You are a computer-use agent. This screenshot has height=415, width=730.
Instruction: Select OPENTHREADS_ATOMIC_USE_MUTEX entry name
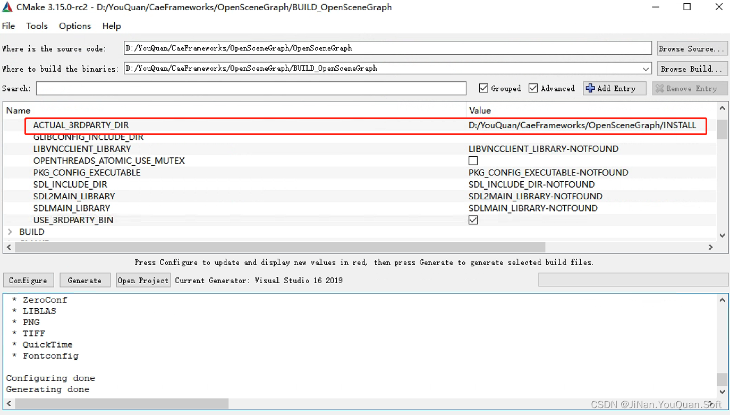[x=109, y=160]
